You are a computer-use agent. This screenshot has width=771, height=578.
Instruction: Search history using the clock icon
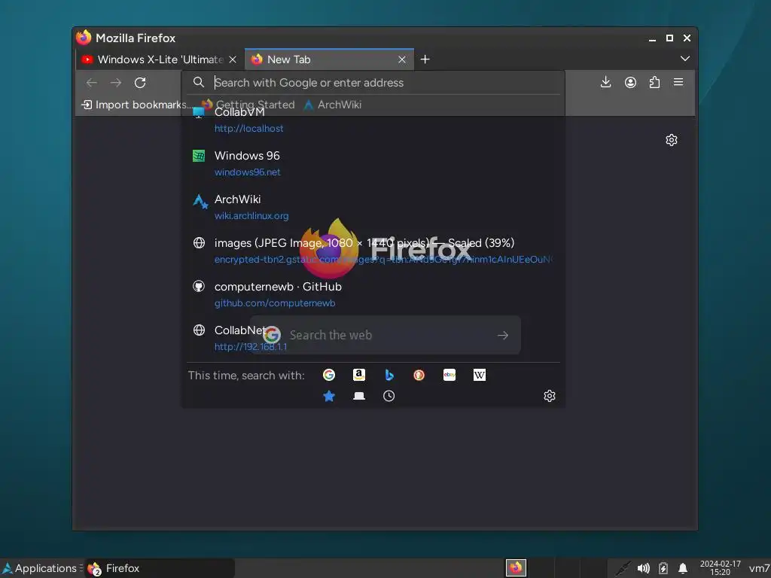click(389, 396)
